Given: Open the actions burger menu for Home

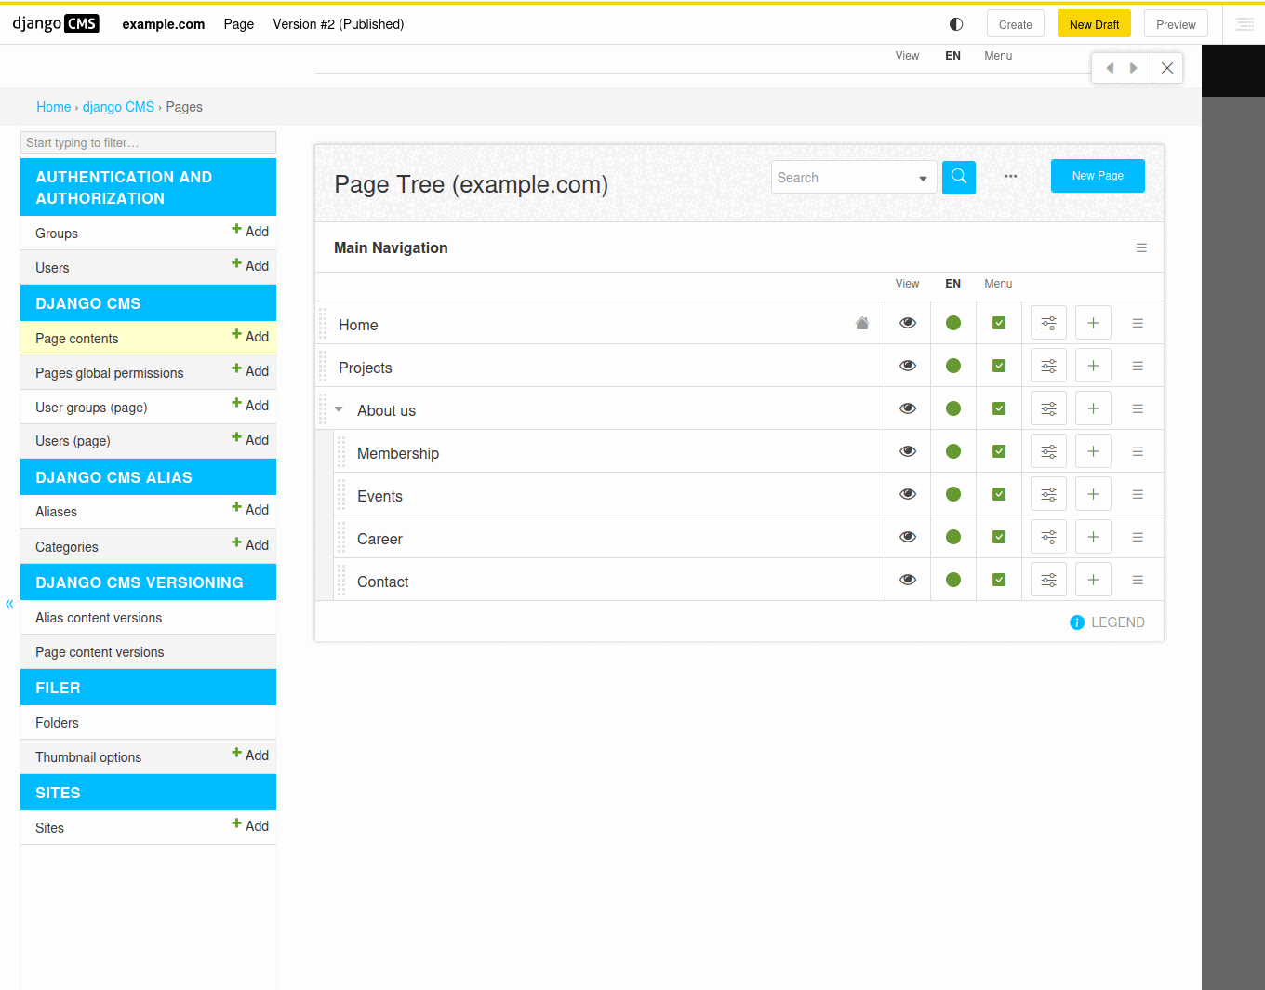Looking at the screenshot, I should [x=1138, y=323].
